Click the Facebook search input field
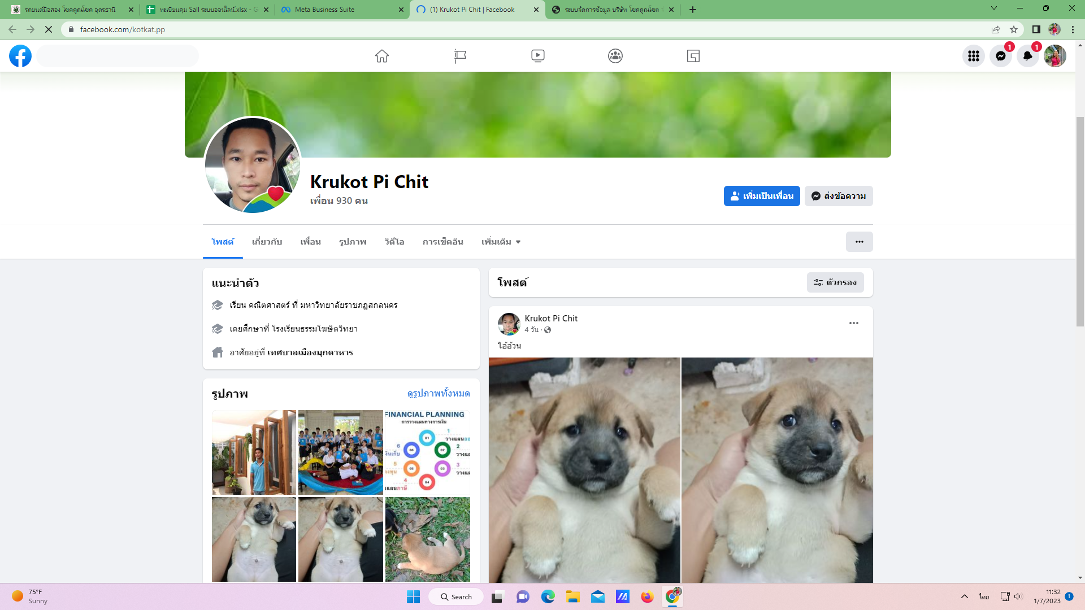Screen dimensions: 1085x610 (119, 56)
